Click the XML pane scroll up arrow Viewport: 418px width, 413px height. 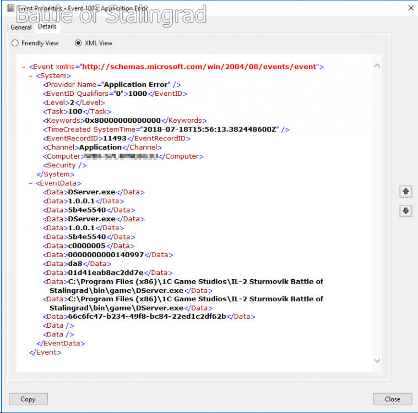pos(377,66)
